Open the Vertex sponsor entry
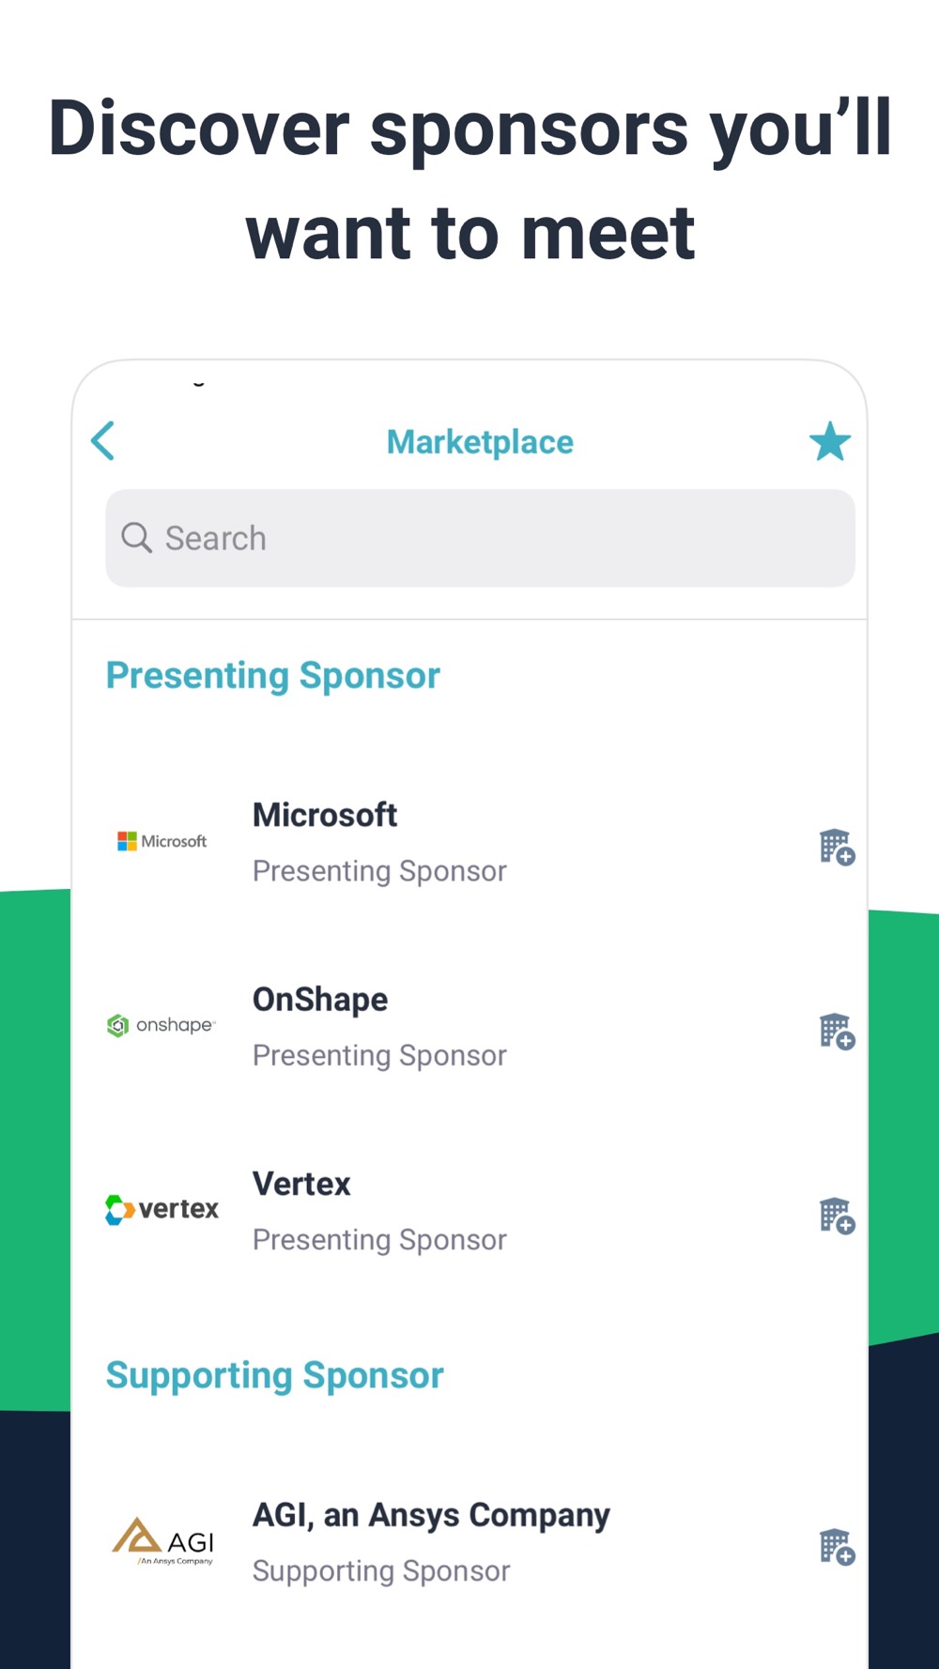939x1669 pixels. coord(469,1211)
